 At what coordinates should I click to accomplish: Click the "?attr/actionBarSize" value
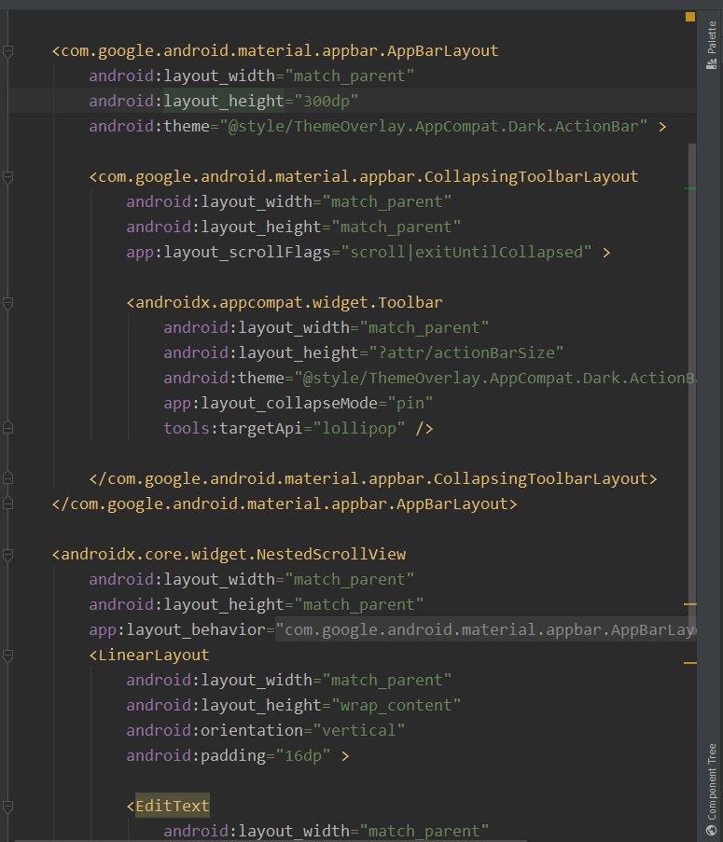(466, 353)
